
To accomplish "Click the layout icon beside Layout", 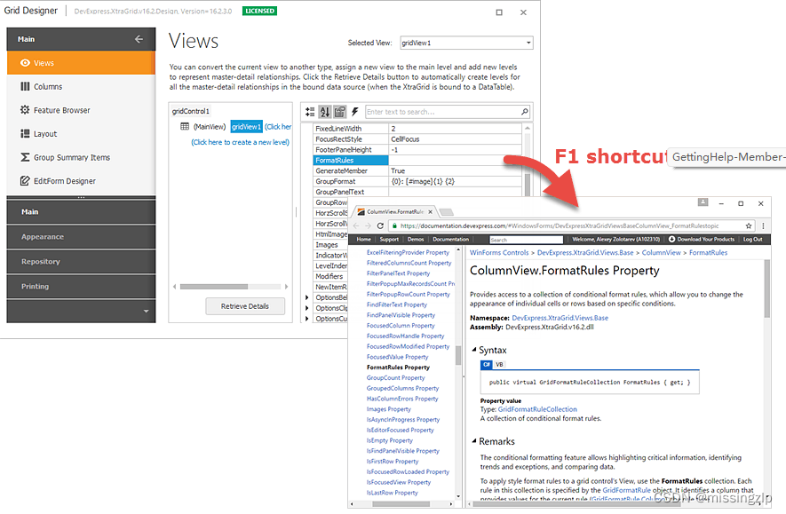I will (25, 133).
